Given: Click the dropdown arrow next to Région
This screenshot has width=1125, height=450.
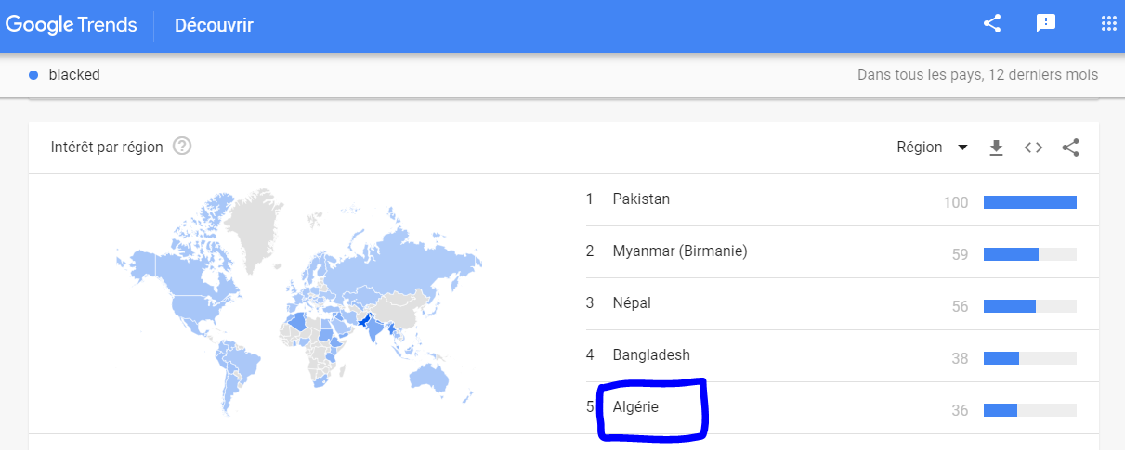Looking at the screenshot, I should pyautogui.click(x=962, y=148).
